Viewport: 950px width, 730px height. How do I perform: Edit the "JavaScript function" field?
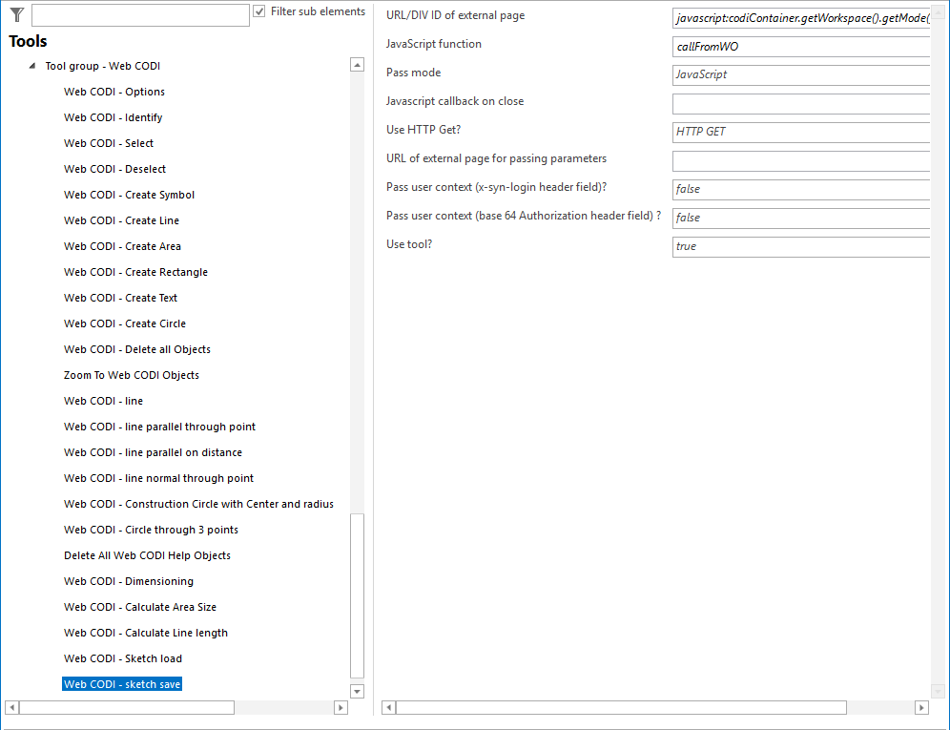[801, 46]
